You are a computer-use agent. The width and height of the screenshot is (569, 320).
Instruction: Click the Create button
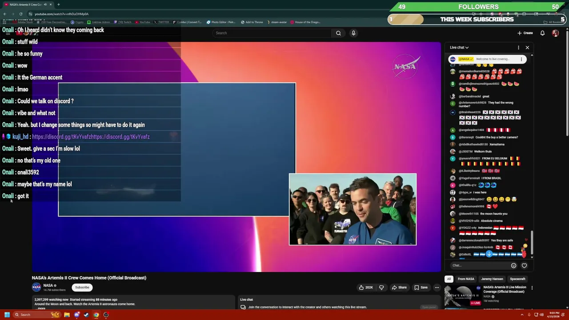click(525, 33)
